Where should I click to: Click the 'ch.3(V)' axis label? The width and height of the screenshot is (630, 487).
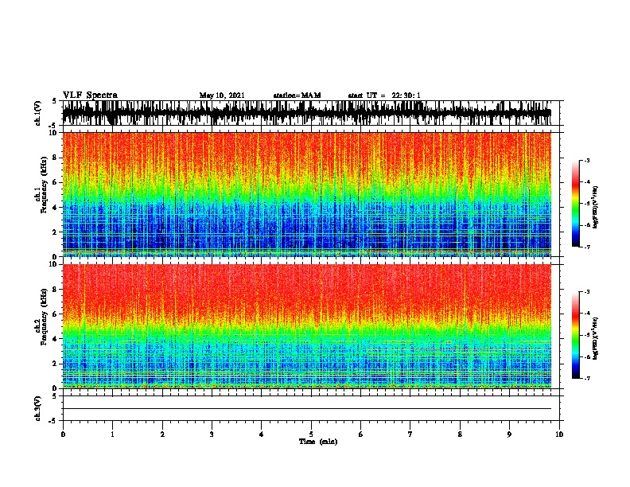coord(37,408)
